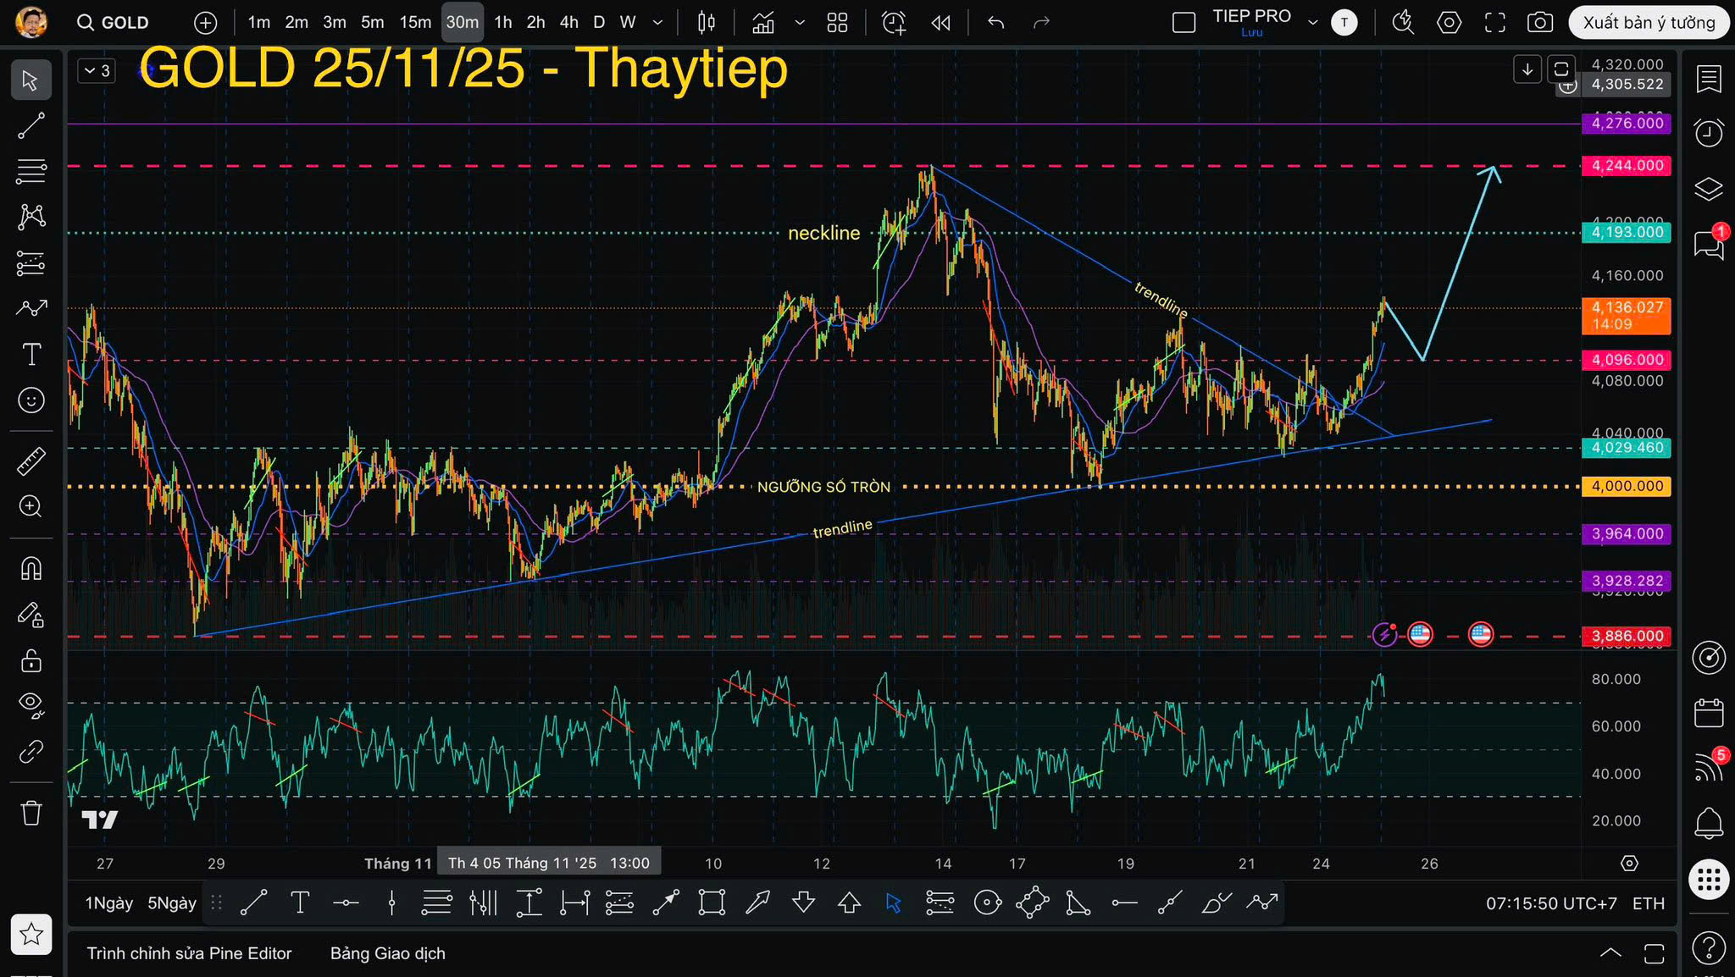Click the bar replay rewind icon
Image resolution: width=1735 pixels, height=977 pixels.
tap(940, 23)
